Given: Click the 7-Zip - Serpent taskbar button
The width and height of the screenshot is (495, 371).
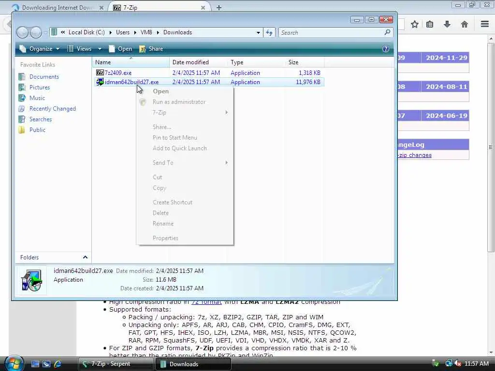Looking at the screenshot, I should (x=116, y=364).
